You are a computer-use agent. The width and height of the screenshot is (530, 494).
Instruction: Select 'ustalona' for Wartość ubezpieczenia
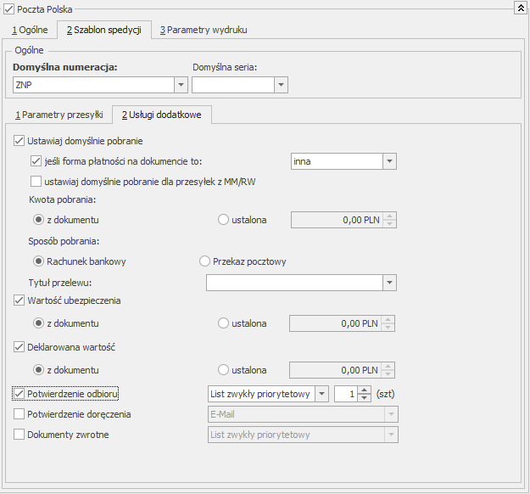click(223, 323)
